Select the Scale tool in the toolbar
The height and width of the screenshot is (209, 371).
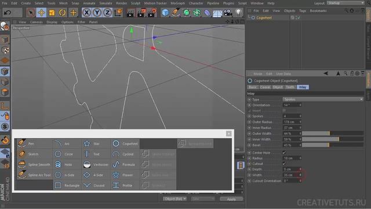pos(52,12)
